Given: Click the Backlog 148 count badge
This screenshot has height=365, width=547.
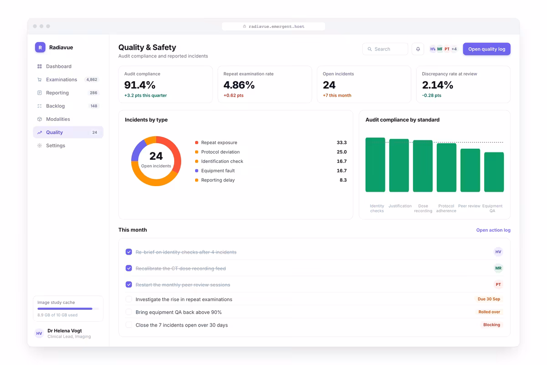Looking at the screenshot, I should click(93, 106).
